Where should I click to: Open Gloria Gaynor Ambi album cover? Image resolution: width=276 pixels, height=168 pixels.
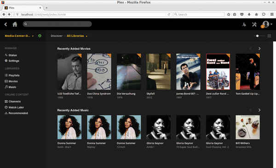[x=159, y=127]
